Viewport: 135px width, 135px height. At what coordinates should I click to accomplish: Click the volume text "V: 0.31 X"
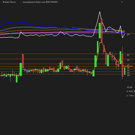coord(131,91)
